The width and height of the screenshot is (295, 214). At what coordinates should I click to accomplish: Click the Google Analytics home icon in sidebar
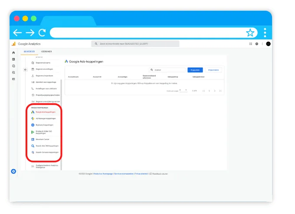pyautogui.click(x=13, y=52)
